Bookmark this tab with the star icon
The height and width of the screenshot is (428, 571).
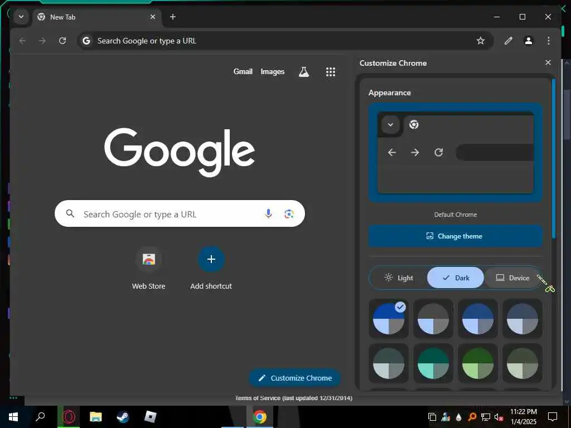click(481, 41)
